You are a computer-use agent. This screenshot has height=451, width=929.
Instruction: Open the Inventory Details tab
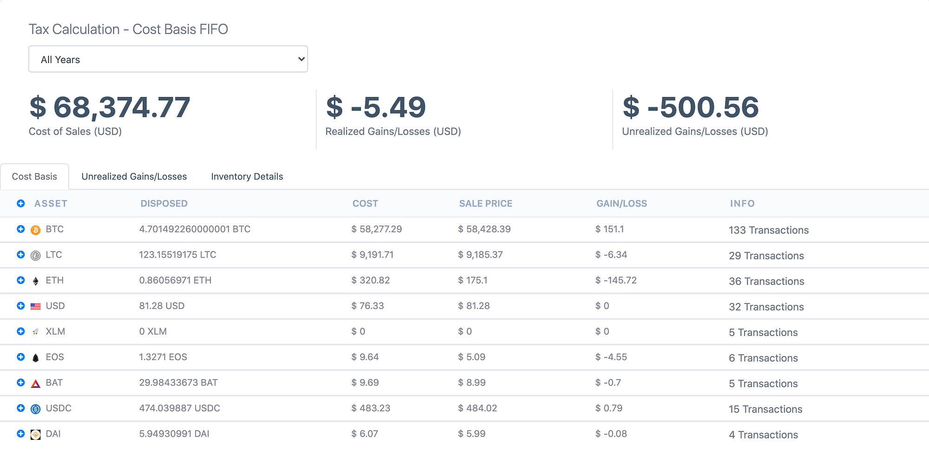[247, 176]
